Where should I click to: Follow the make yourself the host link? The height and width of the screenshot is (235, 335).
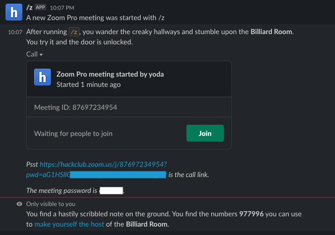(x=69, y=224)
